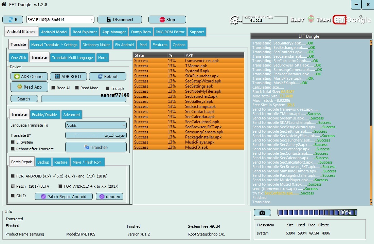This screenshot has width=374, height=244.
Task: Select the One Click tab
Action: (19, 58)
